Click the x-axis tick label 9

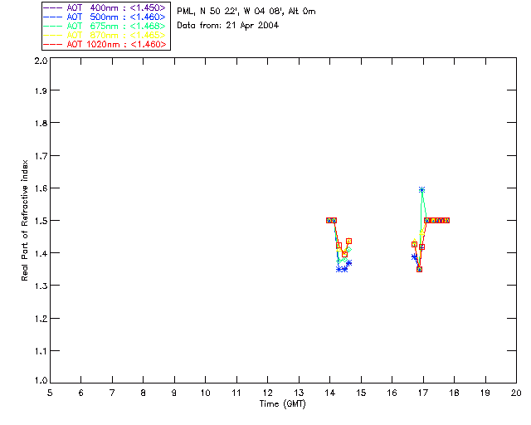pyautogui.click(x=174, y=393)
